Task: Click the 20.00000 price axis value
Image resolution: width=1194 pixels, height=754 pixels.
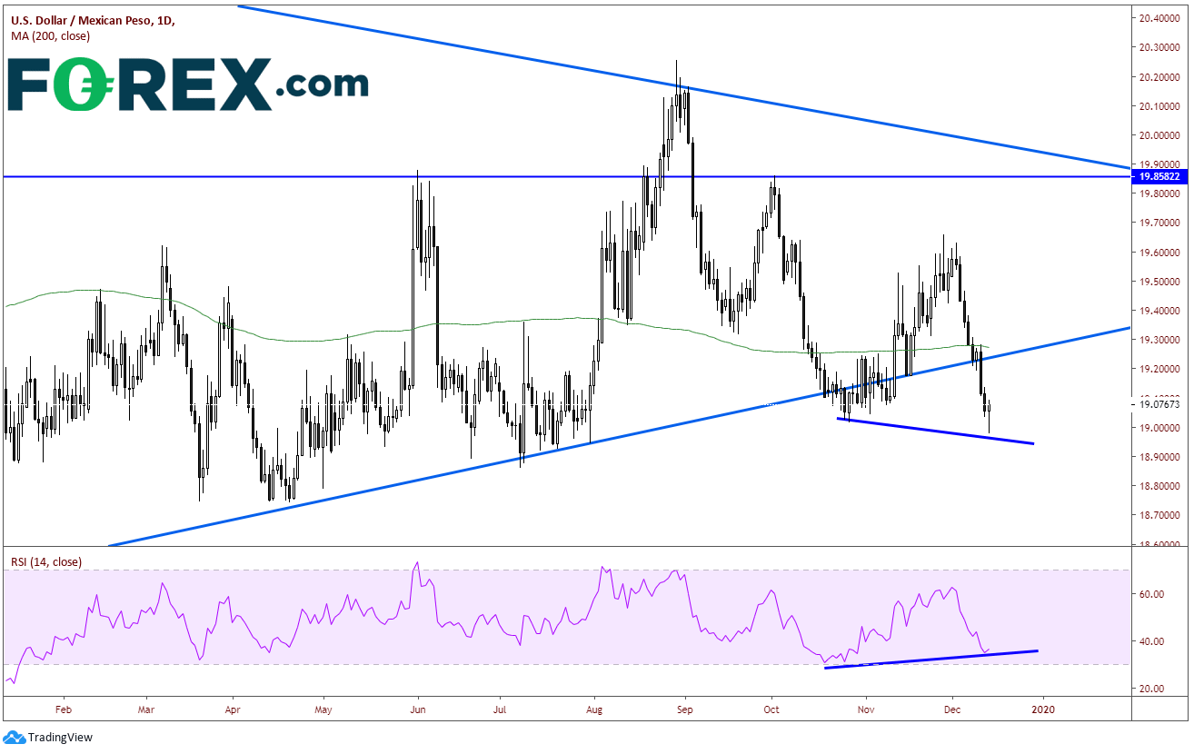Action: point(1159,135)
